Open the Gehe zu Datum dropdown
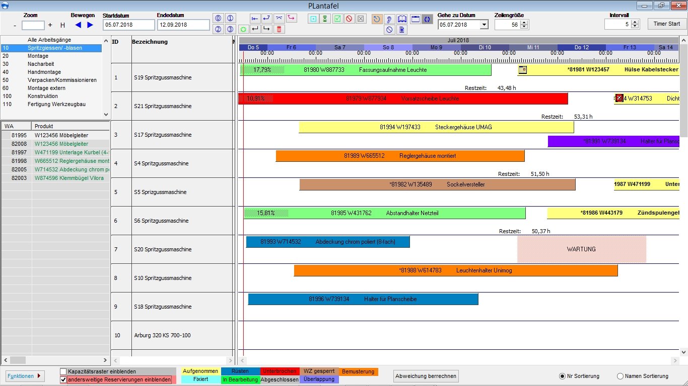688x386 pixels. click(x=484, y=25)
